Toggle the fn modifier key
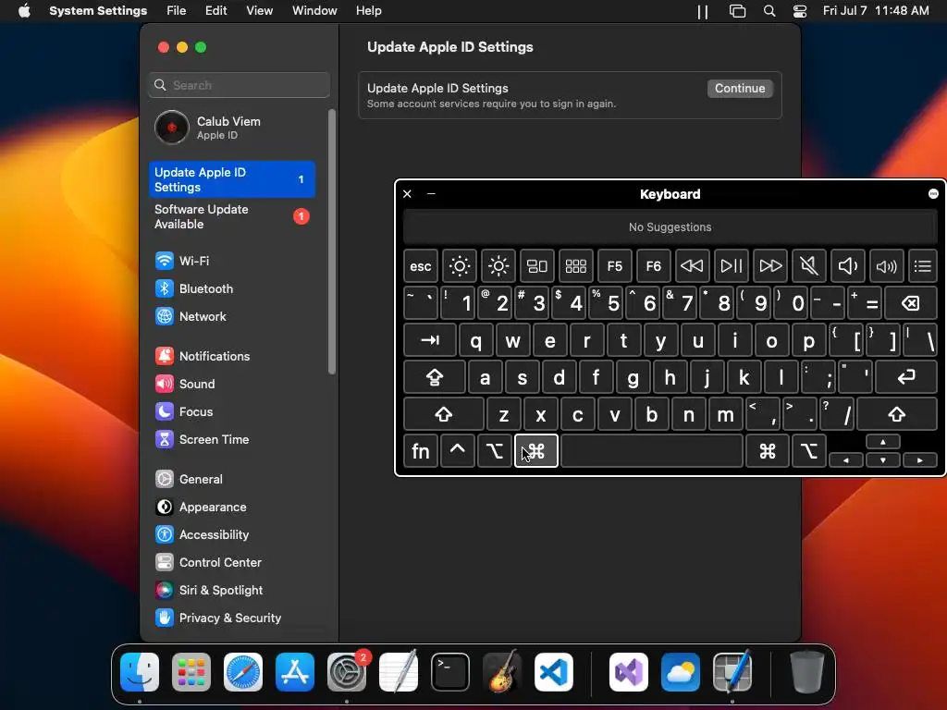The height and width of the screenshot is (710, 947). pos(421,451)
